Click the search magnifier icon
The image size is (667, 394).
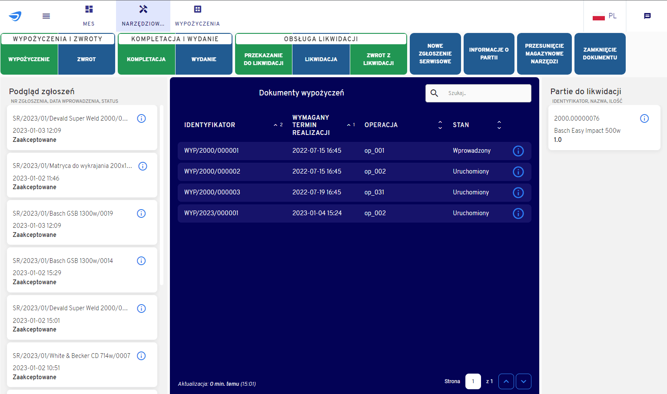tap(434, 93)
